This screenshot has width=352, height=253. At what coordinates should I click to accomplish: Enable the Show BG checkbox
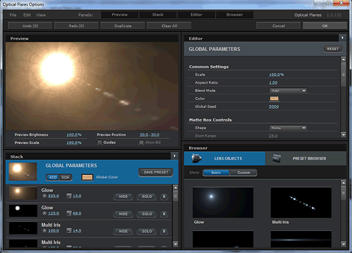141,142
